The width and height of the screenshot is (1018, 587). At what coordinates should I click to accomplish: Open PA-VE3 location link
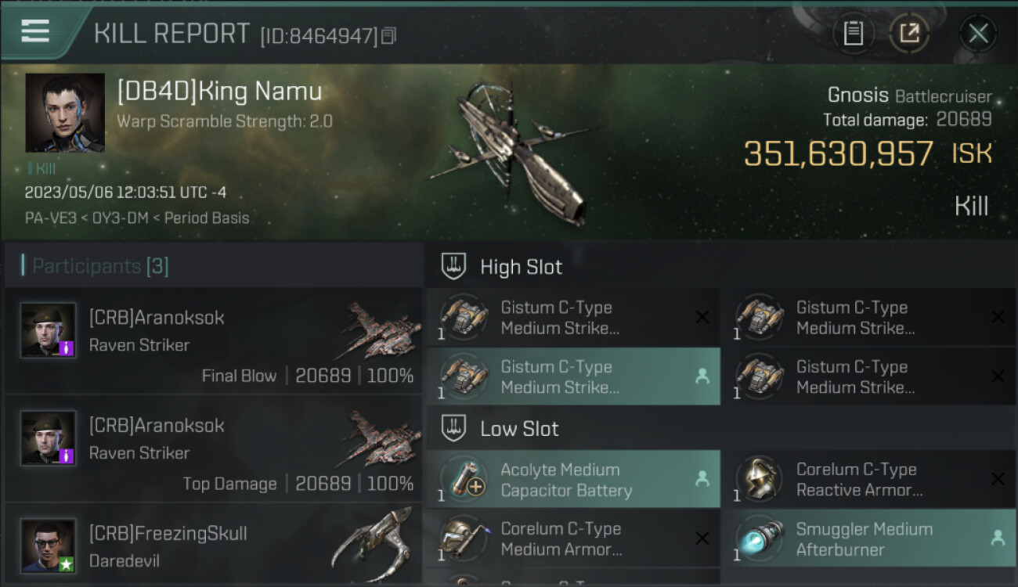51,218
